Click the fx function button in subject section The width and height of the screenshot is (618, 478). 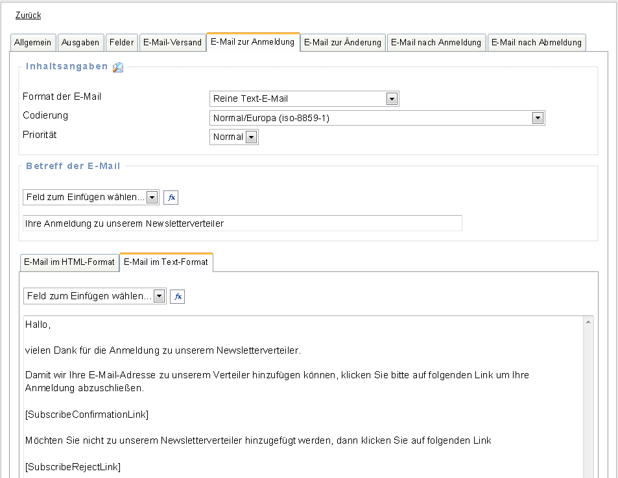[171, 198]
